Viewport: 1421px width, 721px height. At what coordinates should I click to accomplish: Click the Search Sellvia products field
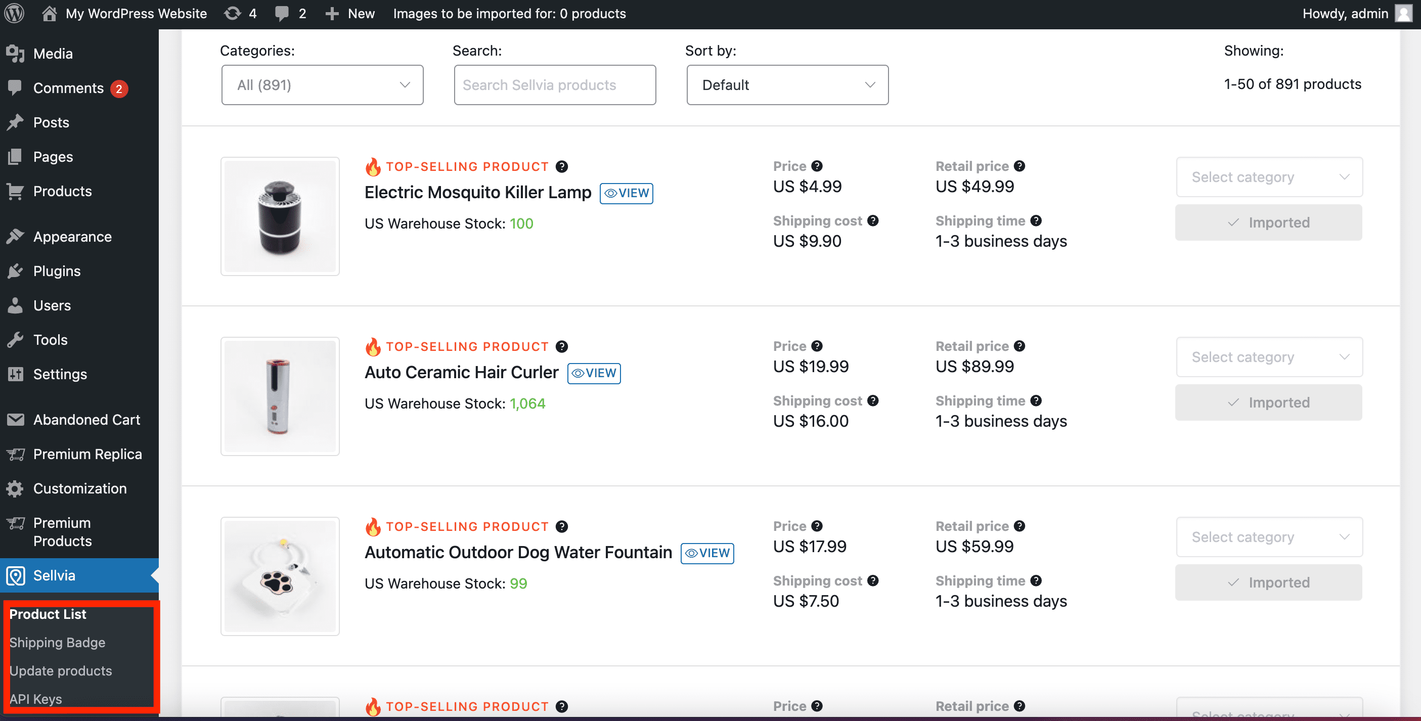click(554, 85)
